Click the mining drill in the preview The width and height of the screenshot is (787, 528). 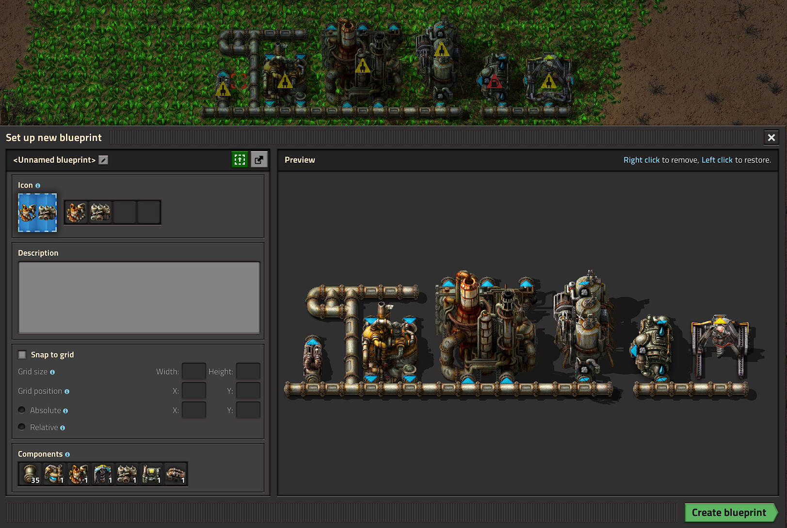tap(720, 346)
